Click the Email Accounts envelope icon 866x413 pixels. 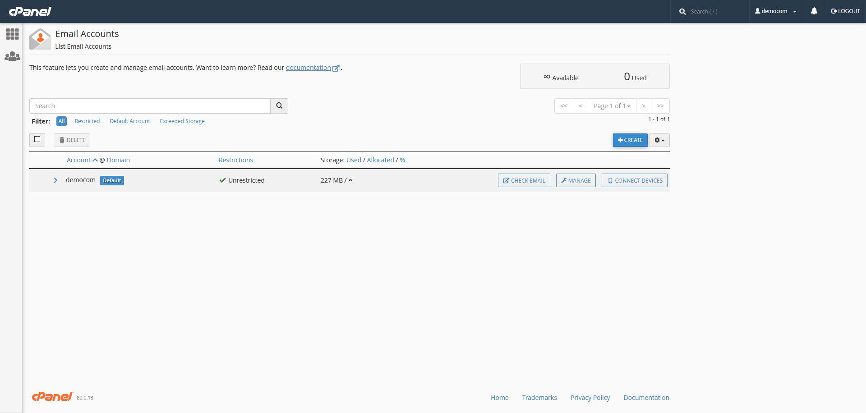coord(40,39)
